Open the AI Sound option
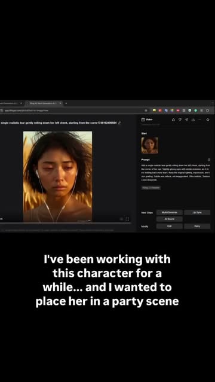The image size is (215, 382). (x=170, y=219)
